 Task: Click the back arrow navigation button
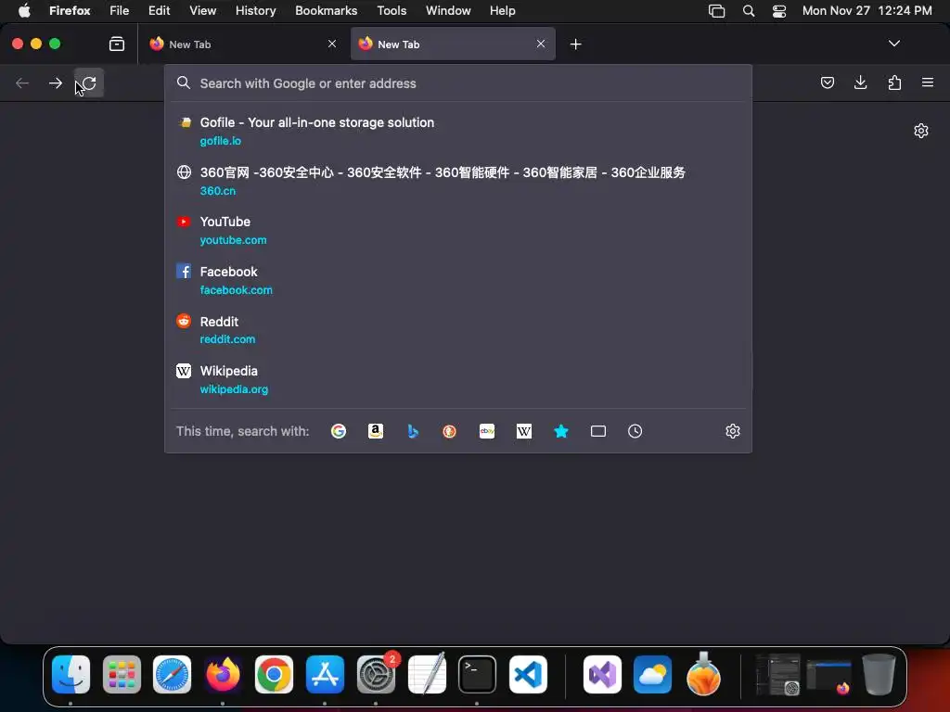tap(22, 83)
